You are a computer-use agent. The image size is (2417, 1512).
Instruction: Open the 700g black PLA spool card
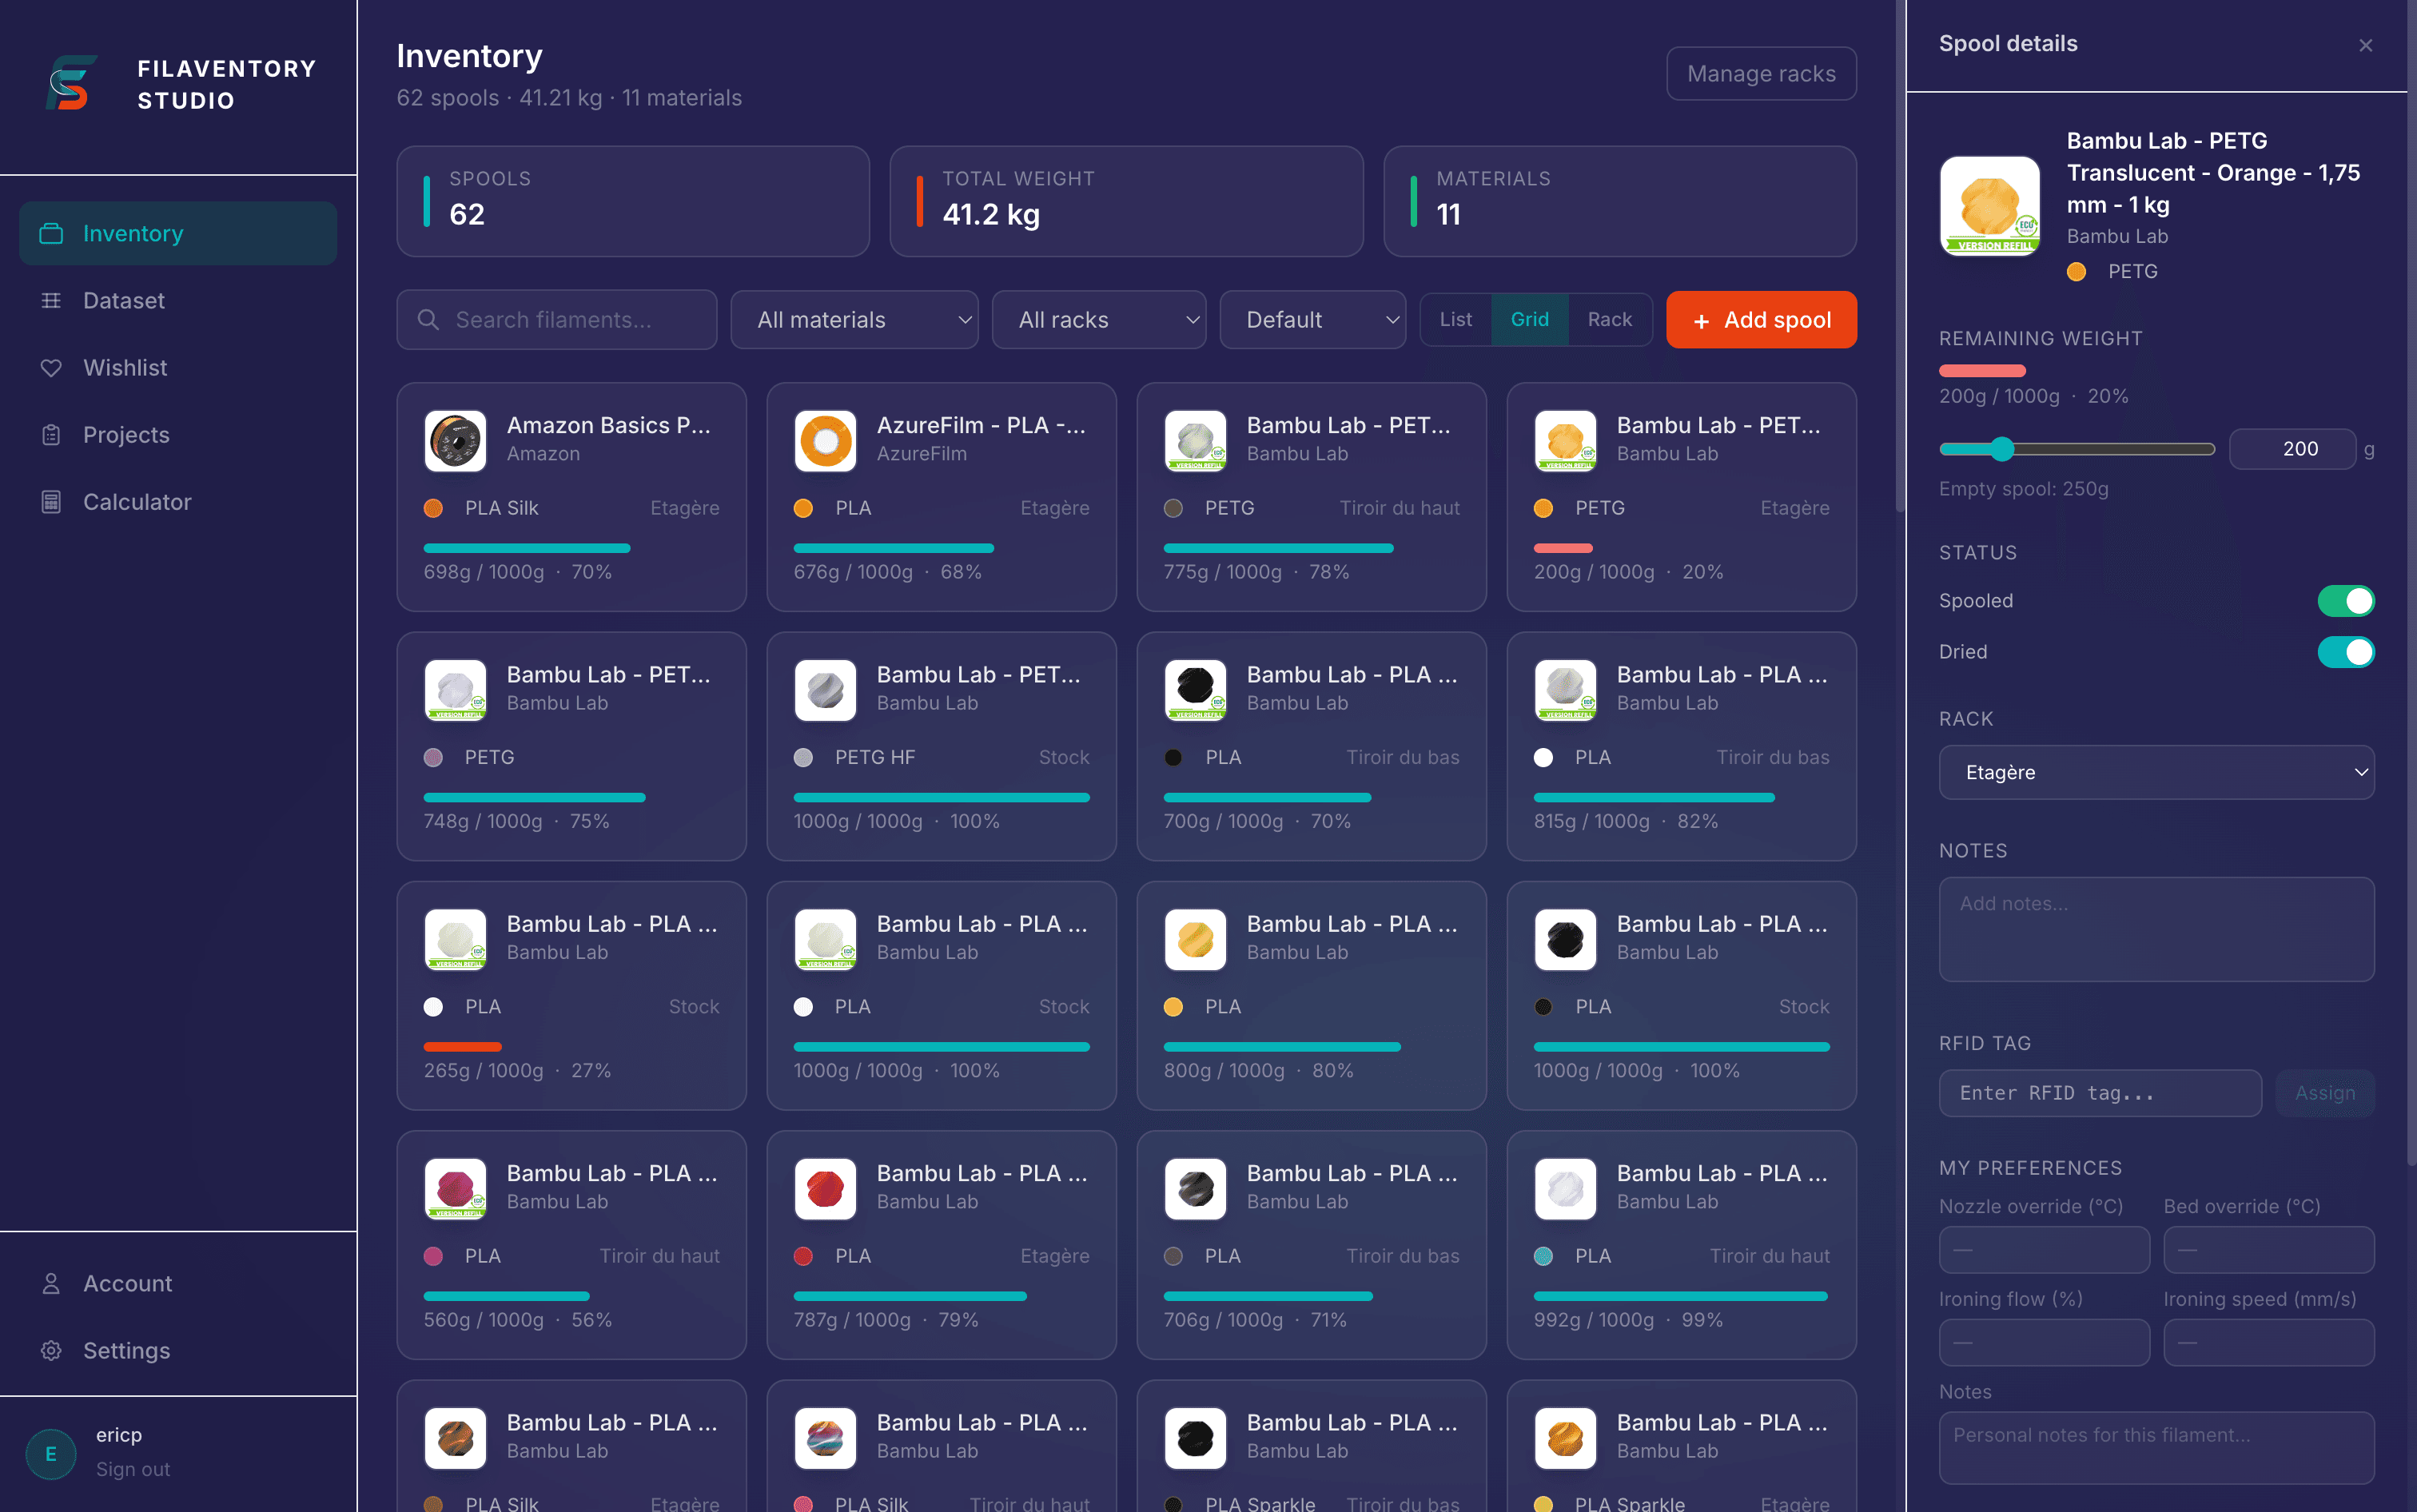point(1311,746)
